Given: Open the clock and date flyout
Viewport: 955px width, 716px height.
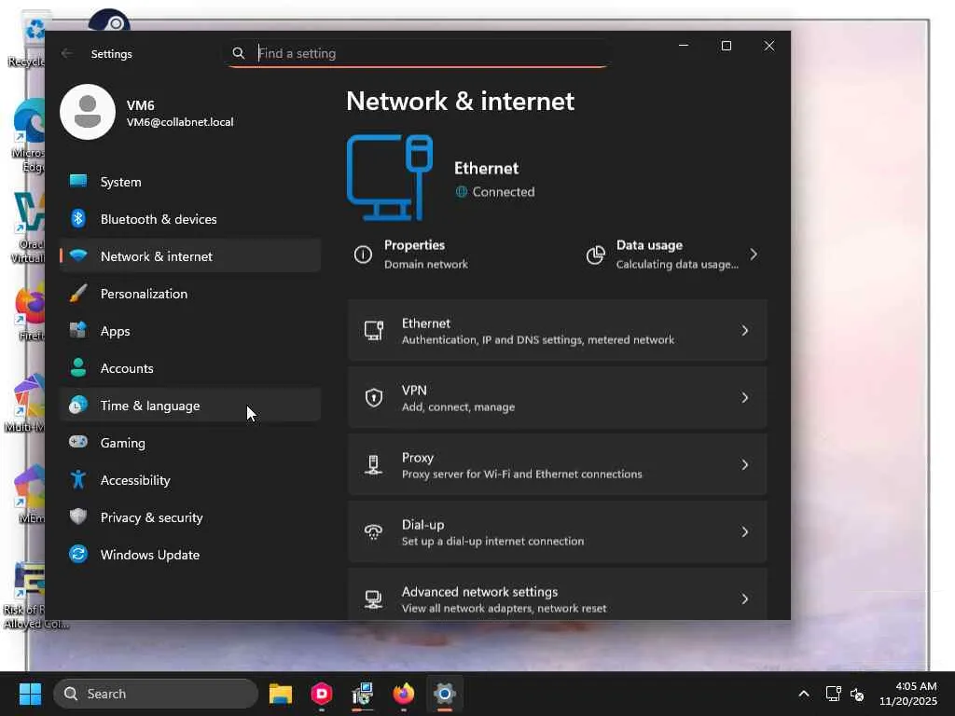Looking at the screenshot, I should click(x=908, y=694).
